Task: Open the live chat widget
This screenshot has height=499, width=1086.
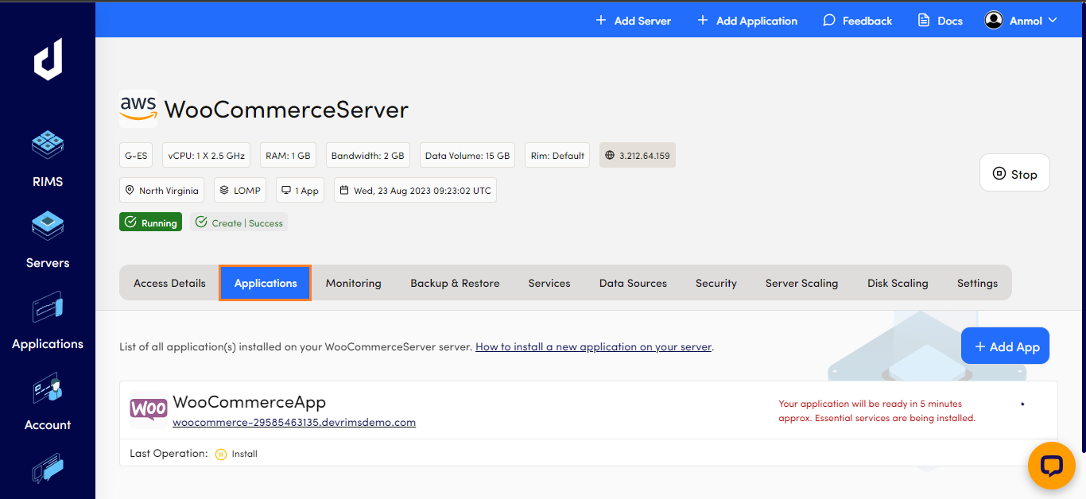Action: point(1051,466)
